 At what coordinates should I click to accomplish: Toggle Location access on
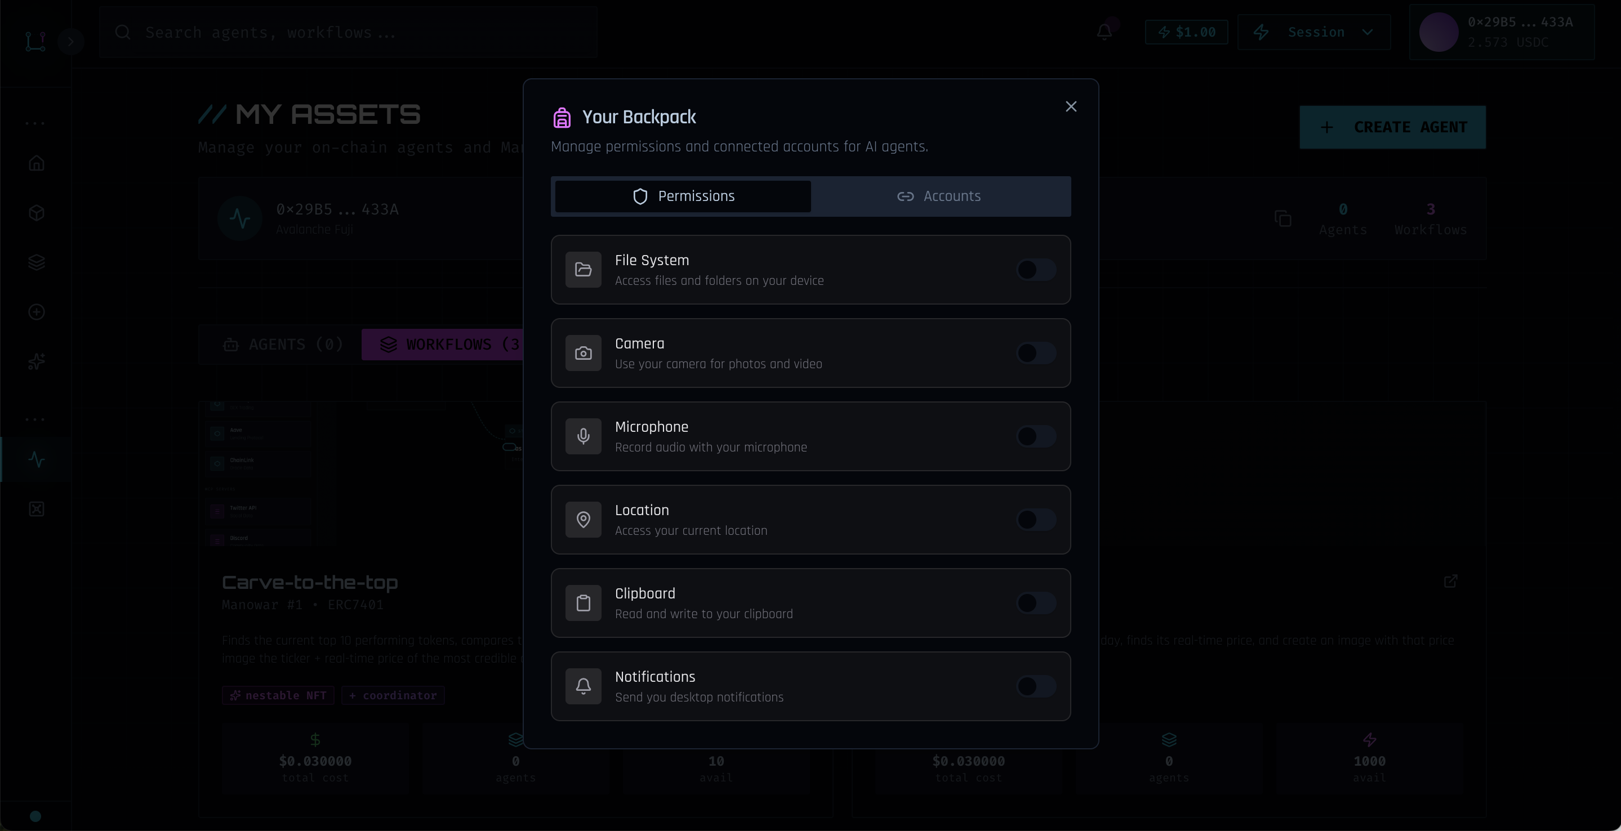1036,520
